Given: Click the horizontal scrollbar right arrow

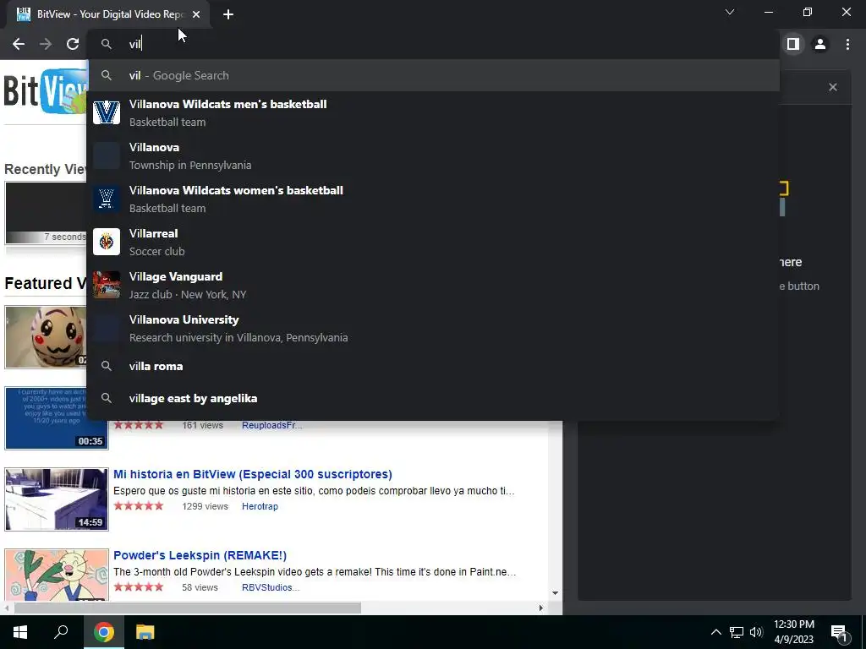Looking at the screenshot, I should 540,608.
